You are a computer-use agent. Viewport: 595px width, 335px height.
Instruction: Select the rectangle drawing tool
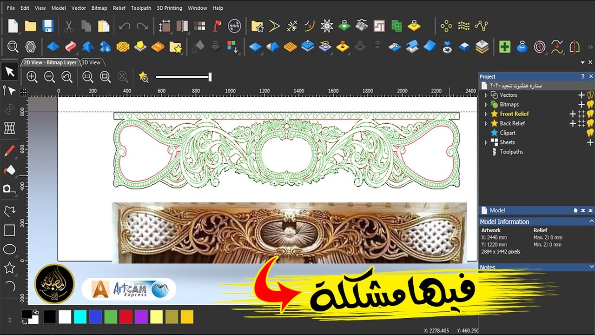coord(10,230)
